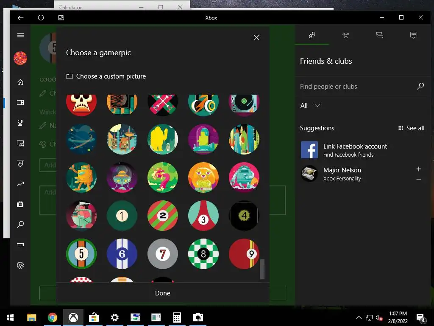
Task: Choose the blue number 6 gamerpic
Action: point(122,254)
